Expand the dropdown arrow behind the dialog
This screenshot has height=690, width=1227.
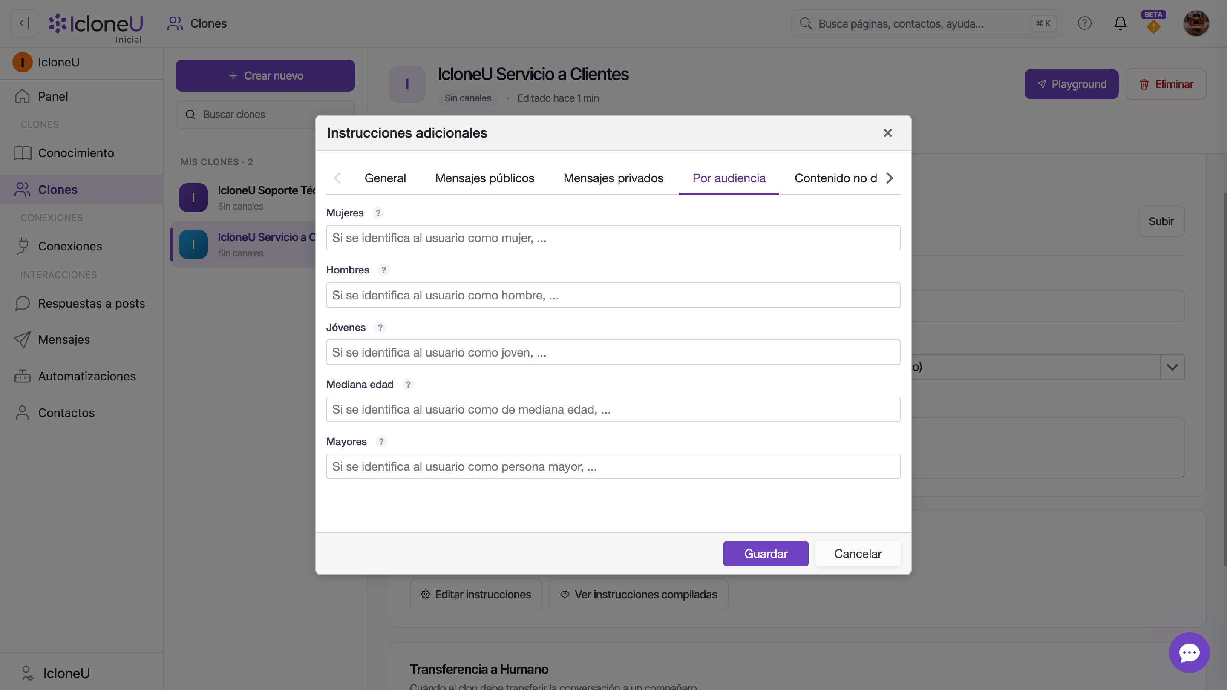tap(1172, 367)
